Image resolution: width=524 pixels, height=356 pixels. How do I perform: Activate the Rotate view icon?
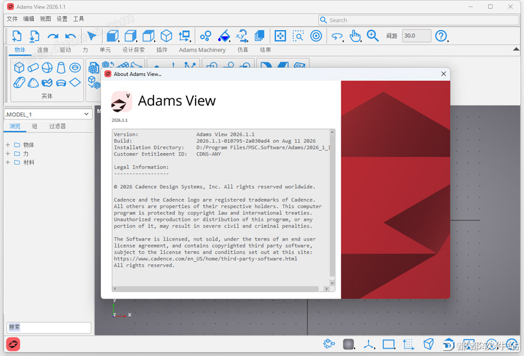tap(337, 36)
